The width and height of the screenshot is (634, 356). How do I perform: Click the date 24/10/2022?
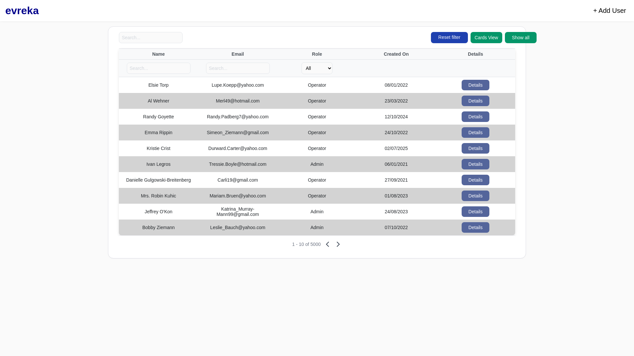tap(396, 133)
